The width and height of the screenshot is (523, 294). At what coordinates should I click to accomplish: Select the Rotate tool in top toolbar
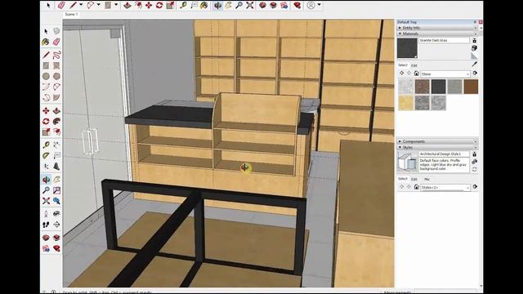[x=159, y=5]
